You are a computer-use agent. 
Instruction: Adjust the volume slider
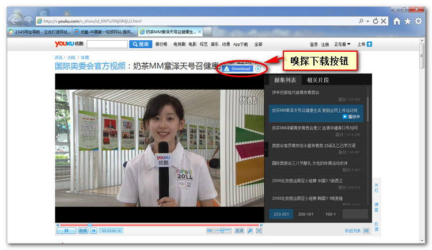pos(222,231)
